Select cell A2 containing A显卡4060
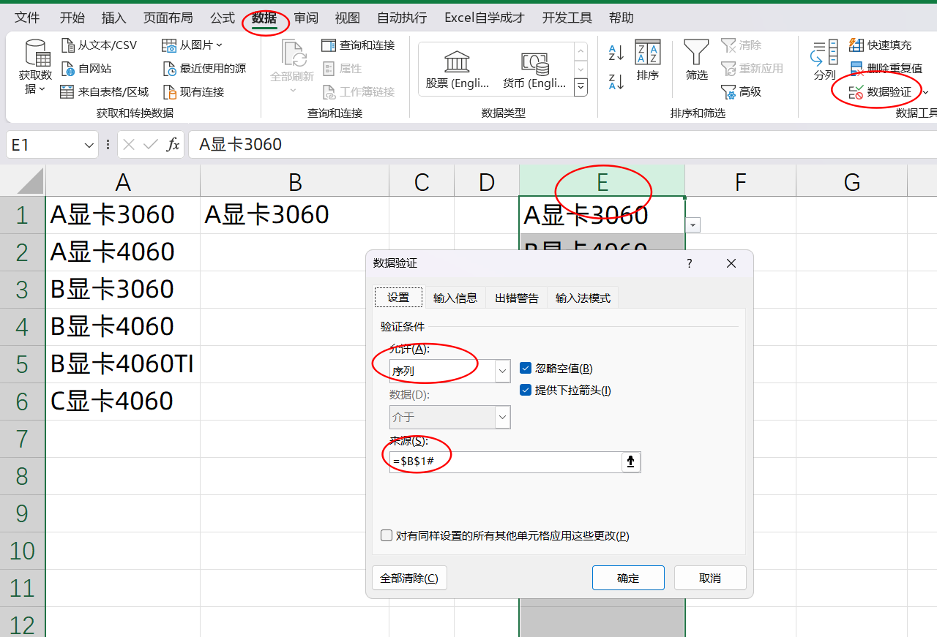Screen dimensions: 937x637 [122, 252]
